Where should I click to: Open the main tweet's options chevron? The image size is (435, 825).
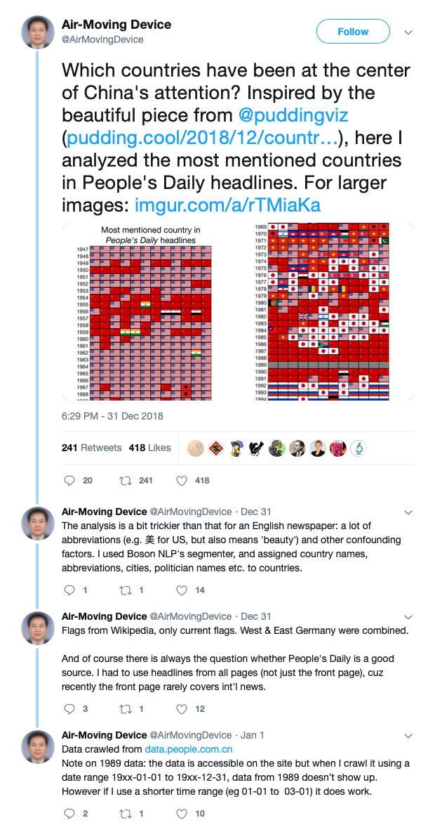point(408,32)
